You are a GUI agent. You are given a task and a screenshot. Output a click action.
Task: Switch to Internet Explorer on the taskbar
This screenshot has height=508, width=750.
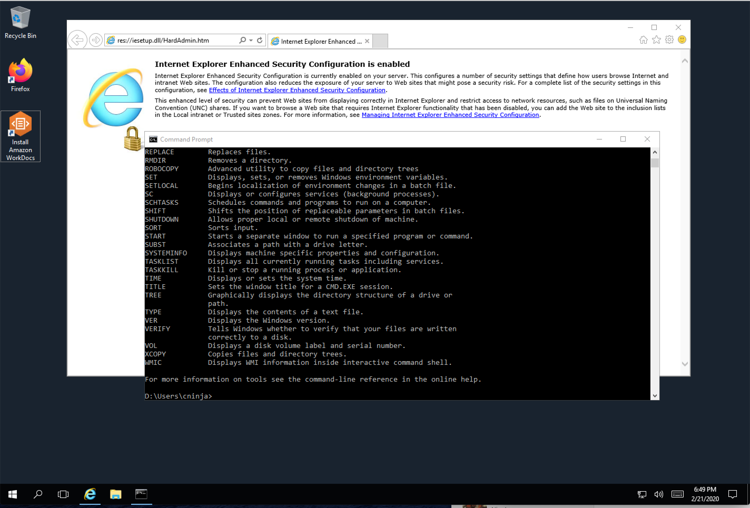pyautogui.click(x=90, y=494)
